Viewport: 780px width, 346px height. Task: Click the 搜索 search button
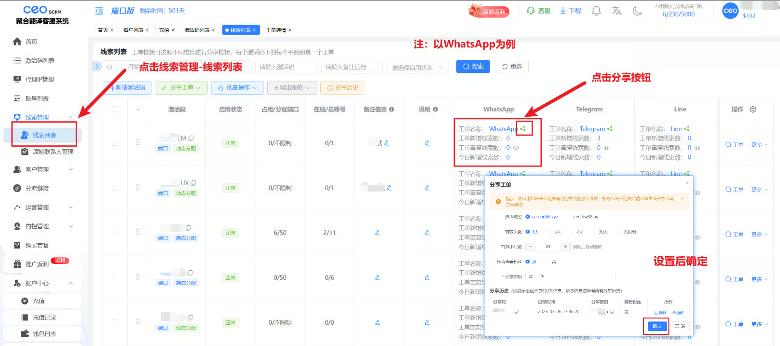tap(473, 67)
